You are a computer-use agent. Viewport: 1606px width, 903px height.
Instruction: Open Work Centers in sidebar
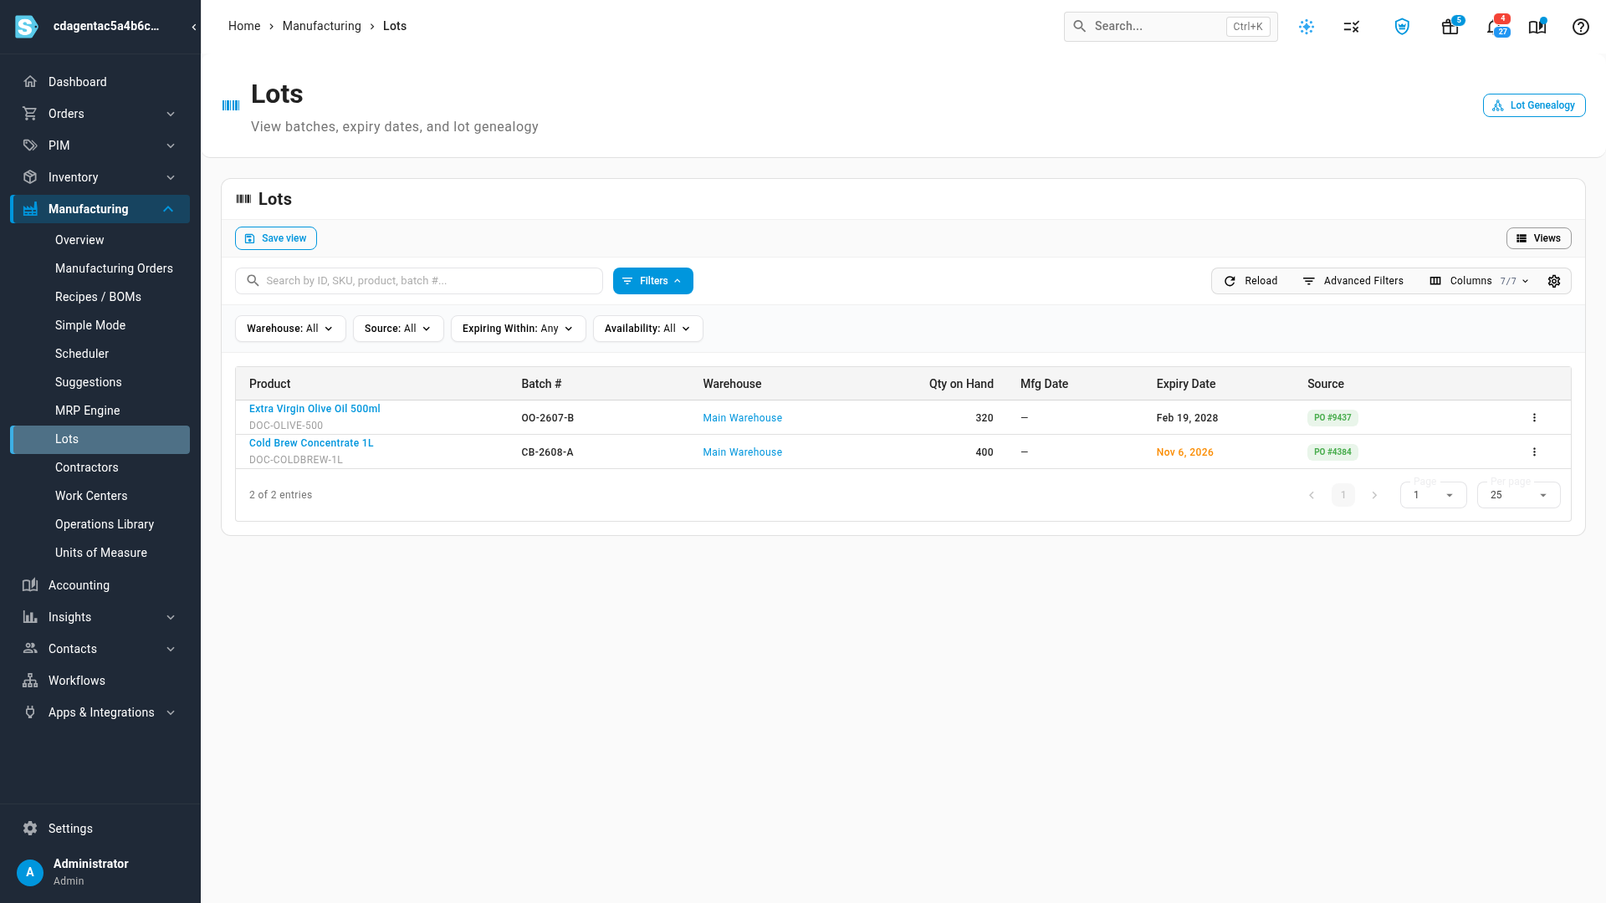click(91, 496)
